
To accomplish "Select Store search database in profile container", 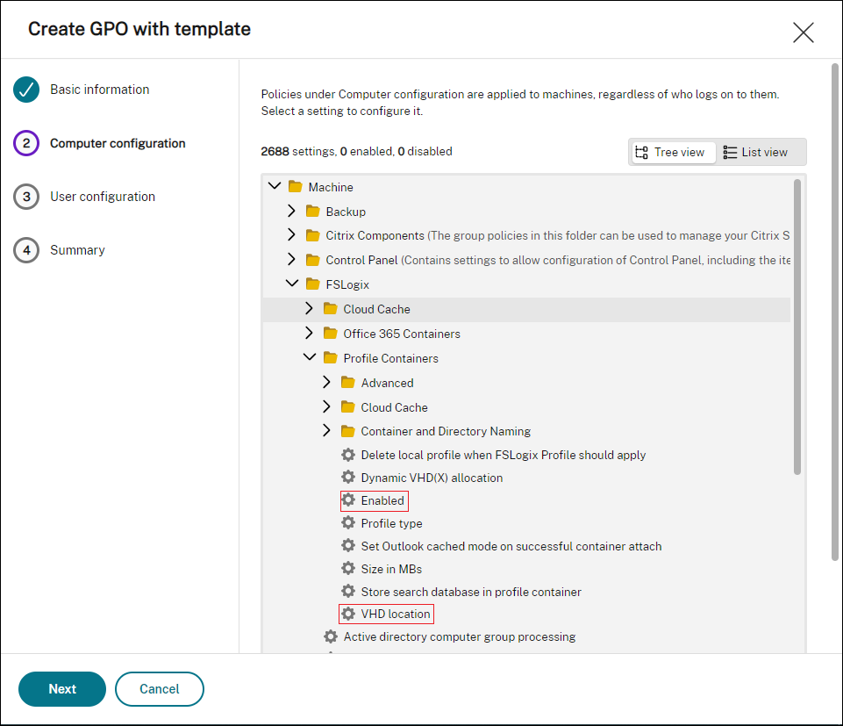I will [x=470, y=592].
